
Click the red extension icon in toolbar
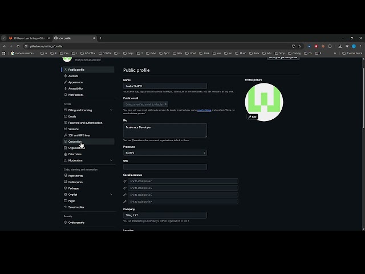coord(316,46)
